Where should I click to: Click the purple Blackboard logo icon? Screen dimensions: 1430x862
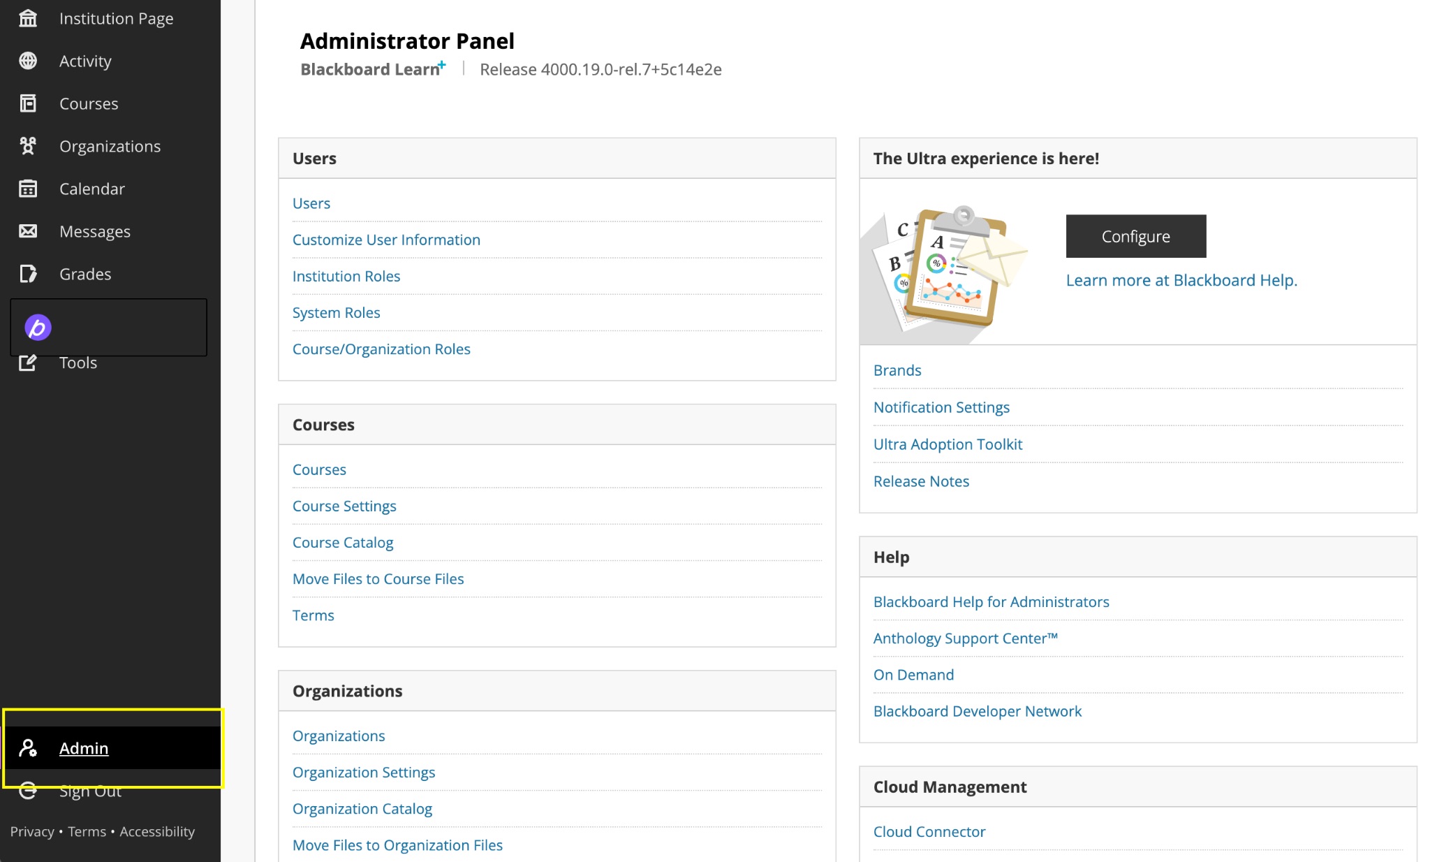[38, 327]
